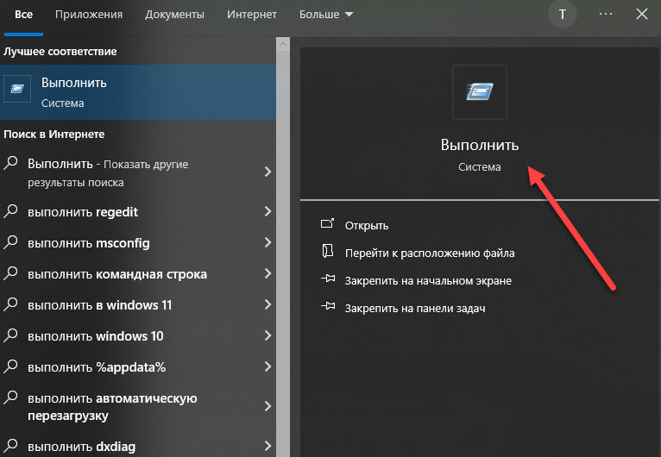Select the выполнить windows 10 suggestion
Screen dimensions: 661x457
click(95, 336)
